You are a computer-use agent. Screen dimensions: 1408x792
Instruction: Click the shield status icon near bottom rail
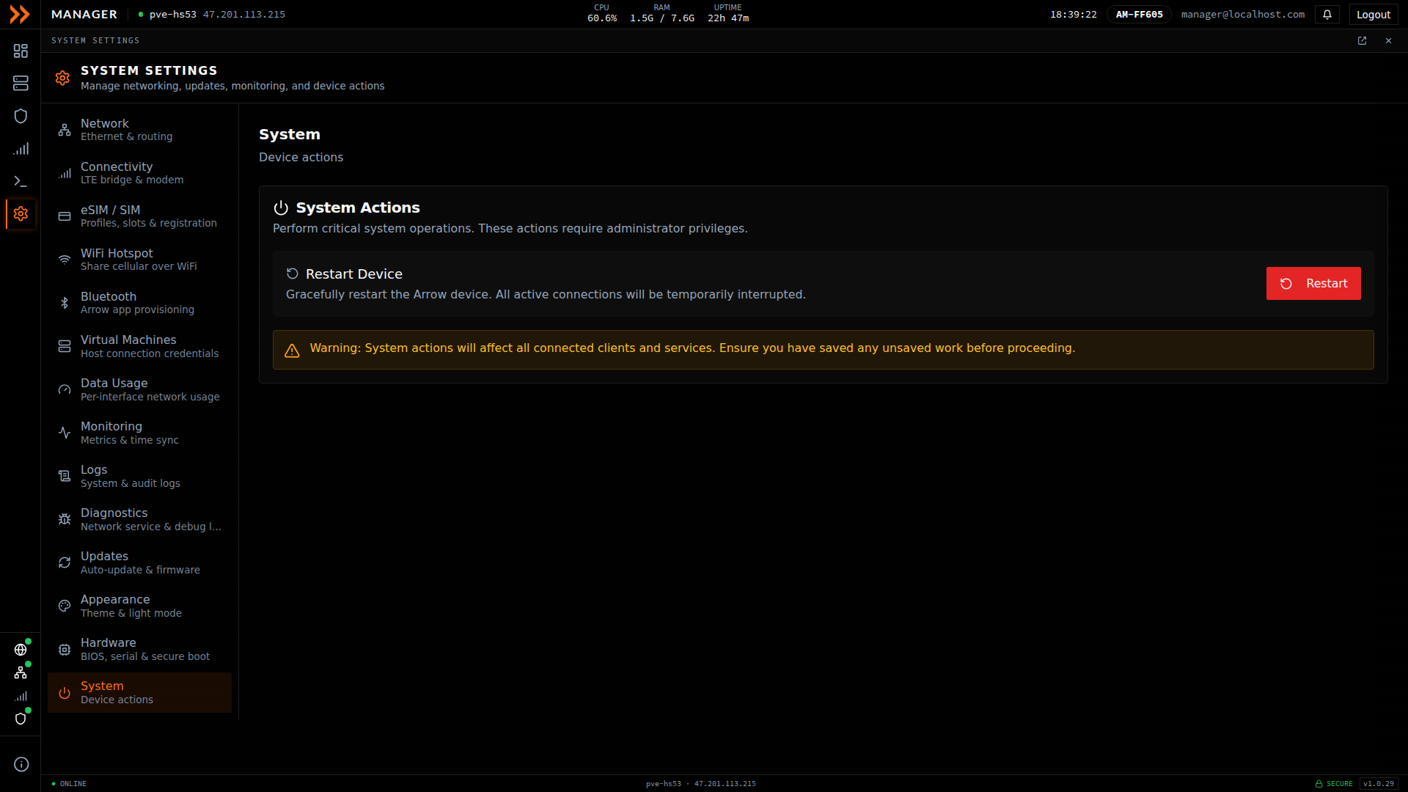coord(21,719)
